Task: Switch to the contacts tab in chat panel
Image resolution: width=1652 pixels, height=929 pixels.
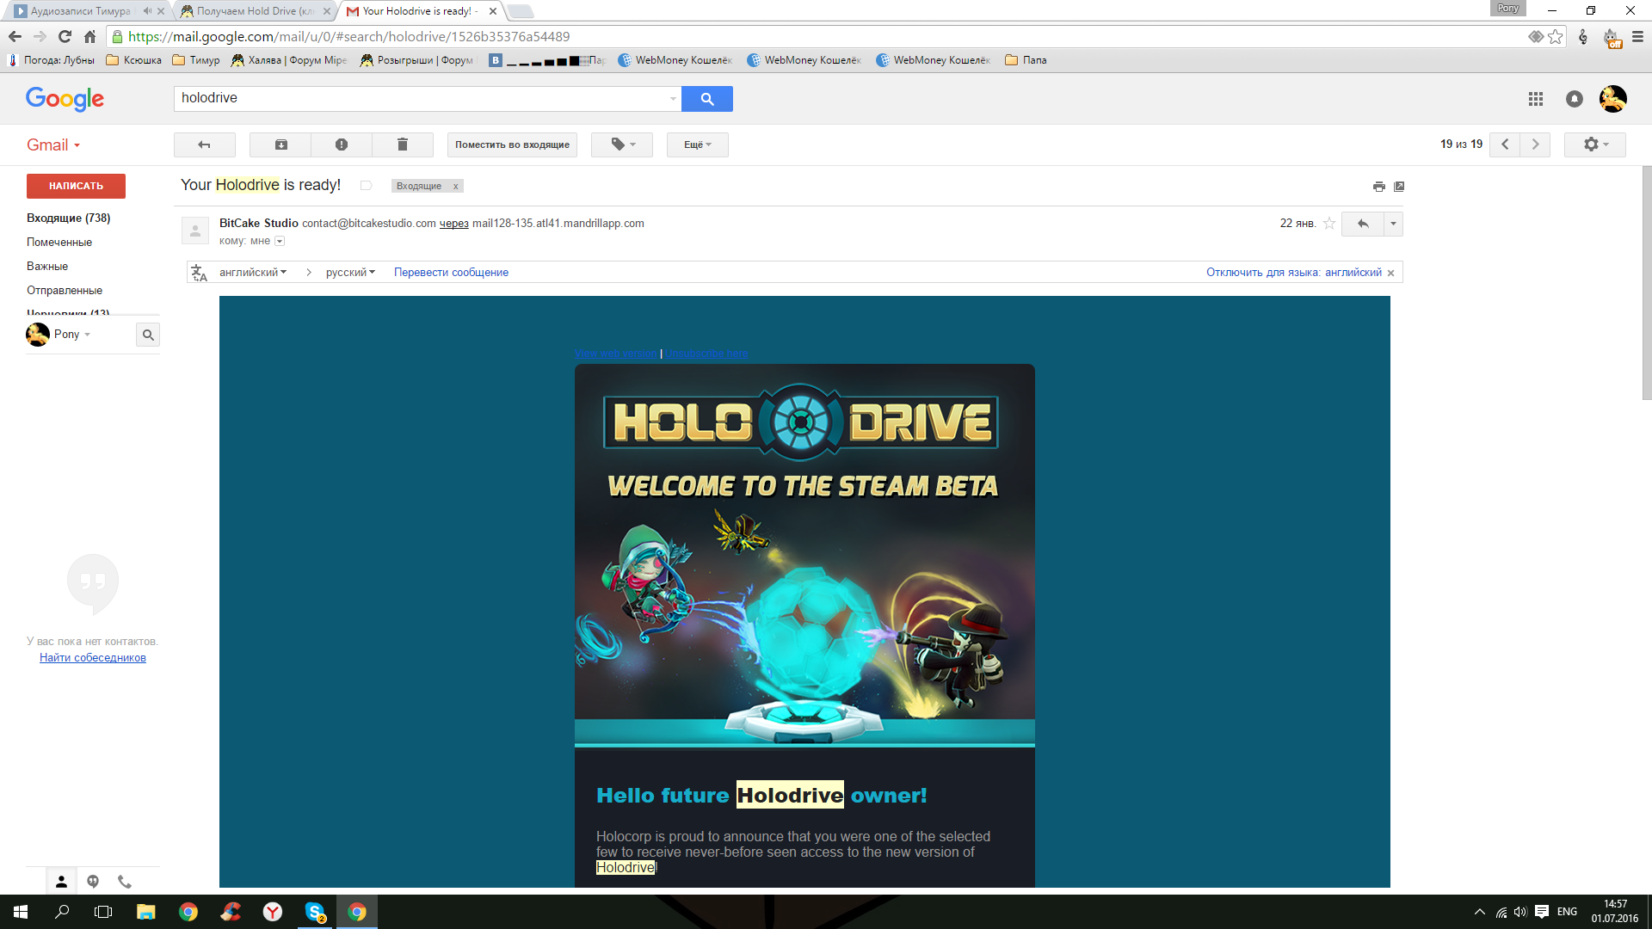Action: pyautogui.click(x=61, y=882)
